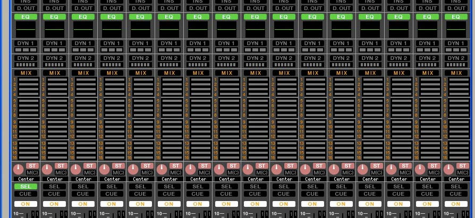Click D.OUT on the twelfth strip

341,8
